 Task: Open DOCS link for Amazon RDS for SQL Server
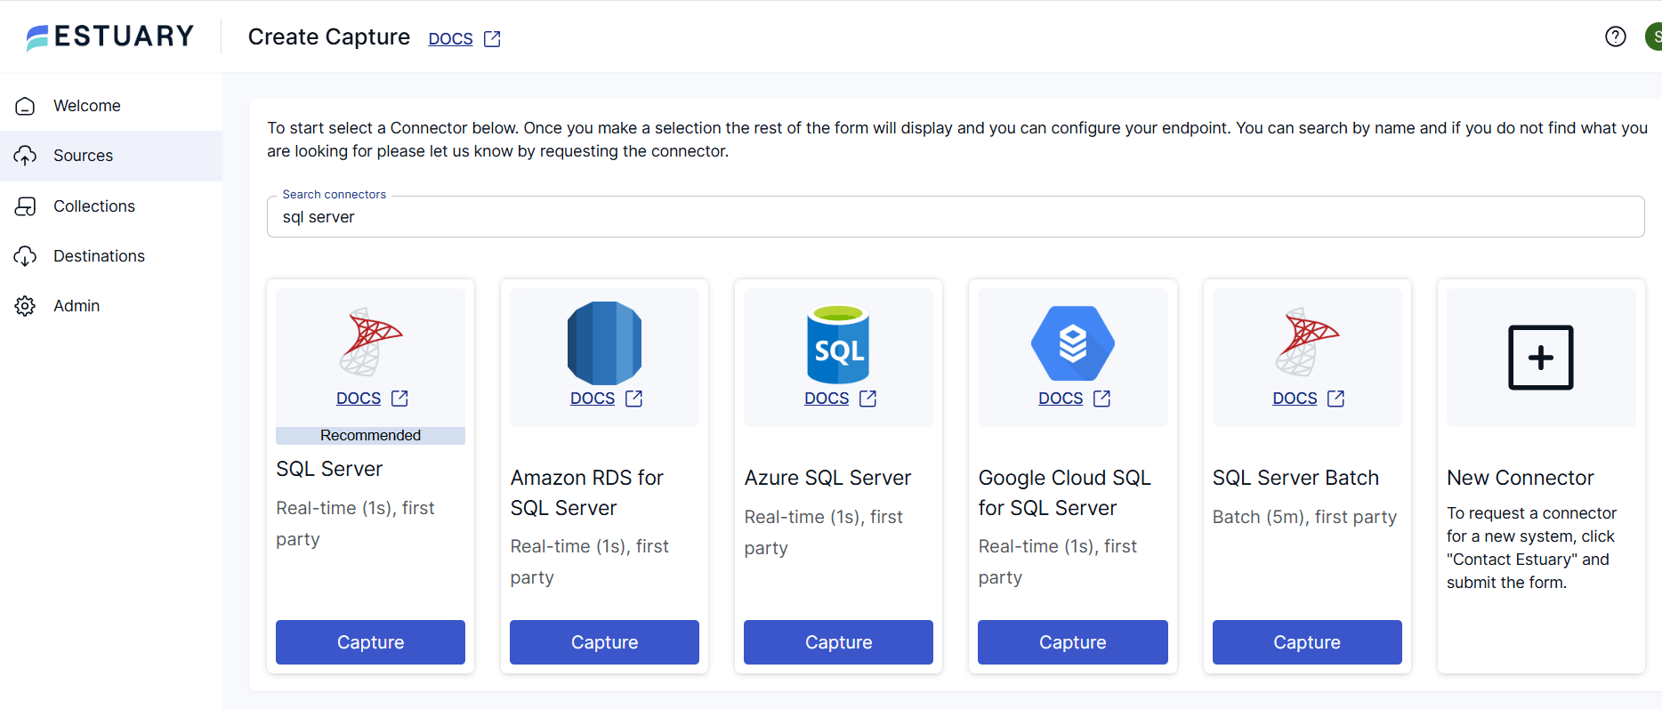(593, 399)
